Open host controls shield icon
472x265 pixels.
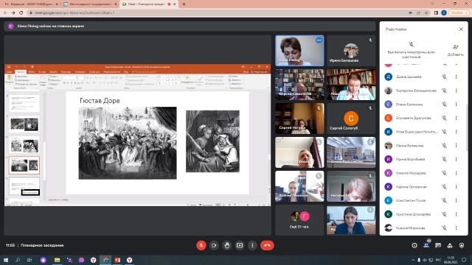click(x=462, y=245)
